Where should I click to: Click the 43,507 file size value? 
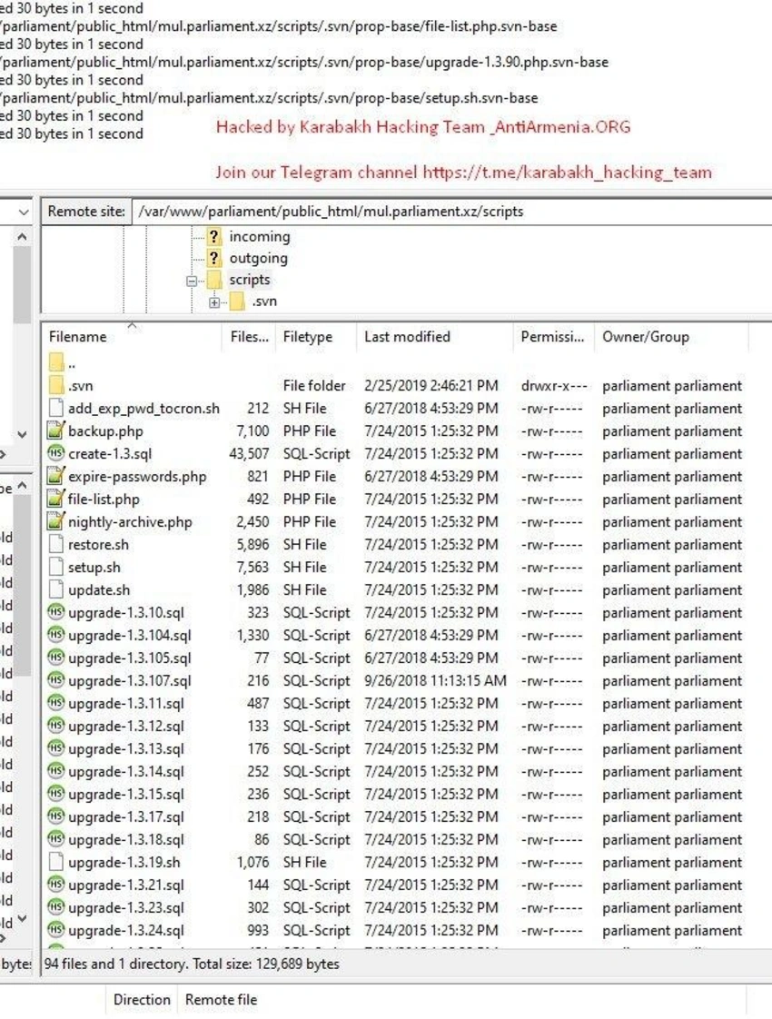(x=249, y=453)
